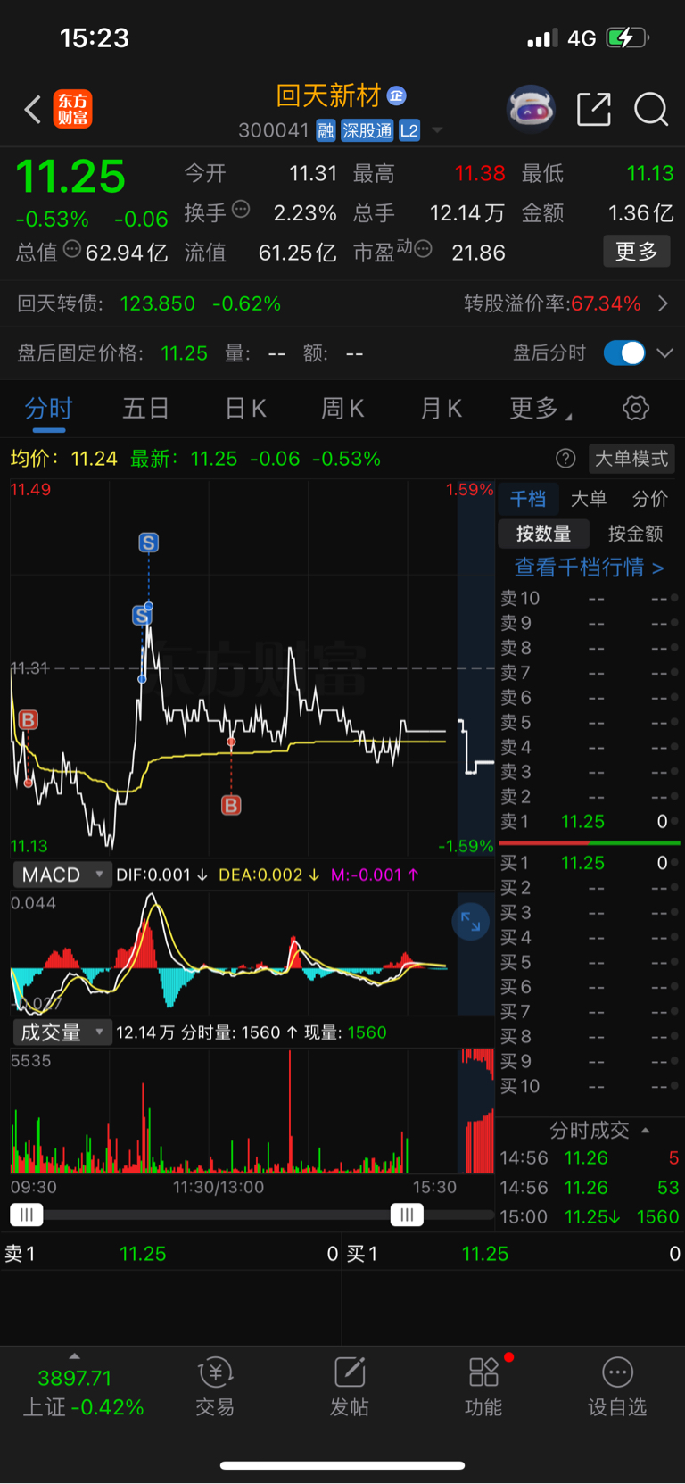Screen dimensions: 685x1484
Task: Tap the blue 企 badge icon
Action: (x=397, y=95)
